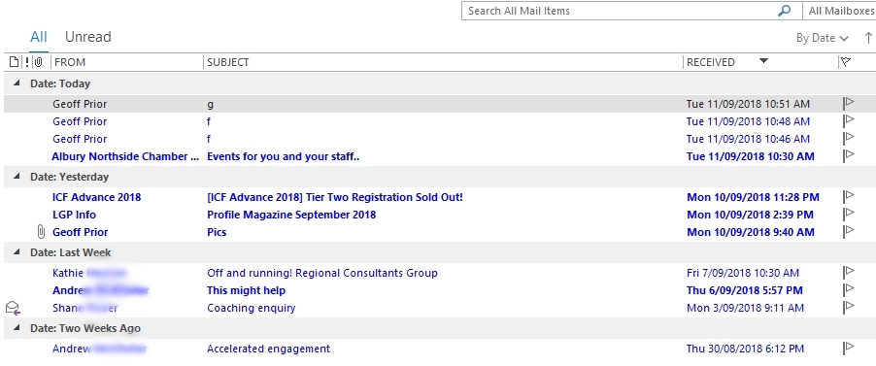876x366 pixels.
Task: Flag the Off and running email
Action: (x=849, y=272)
